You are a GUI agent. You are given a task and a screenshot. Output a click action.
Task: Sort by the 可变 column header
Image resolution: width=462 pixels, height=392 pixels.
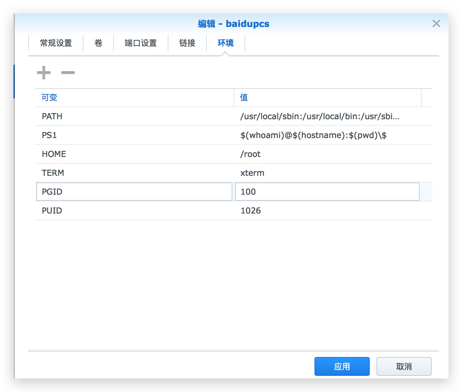tap(49, 98)
